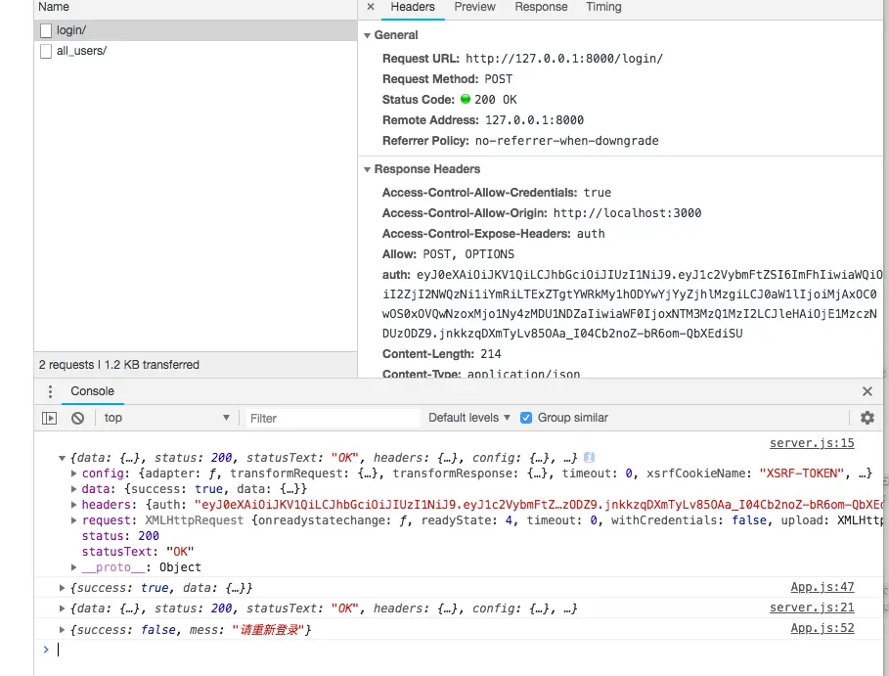Close the Console drawer

867,391
